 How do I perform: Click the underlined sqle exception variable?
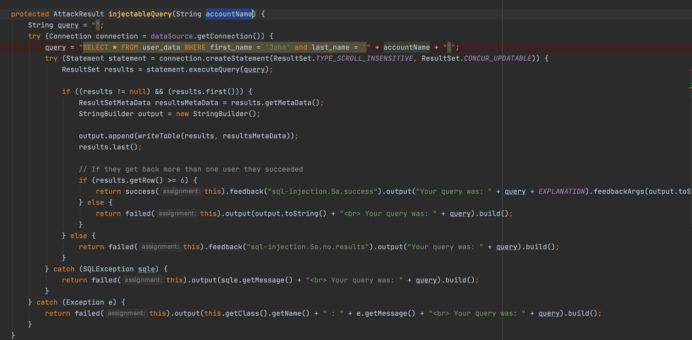click(x=146, y=269)
